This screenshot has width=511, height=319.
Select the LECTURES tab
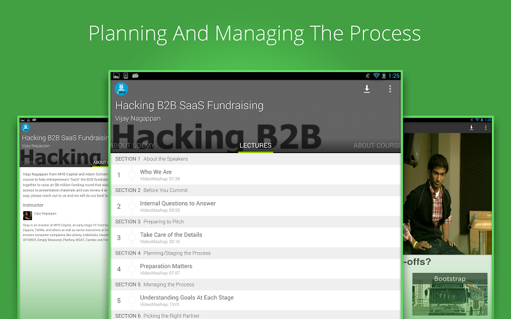pos(255,145)
